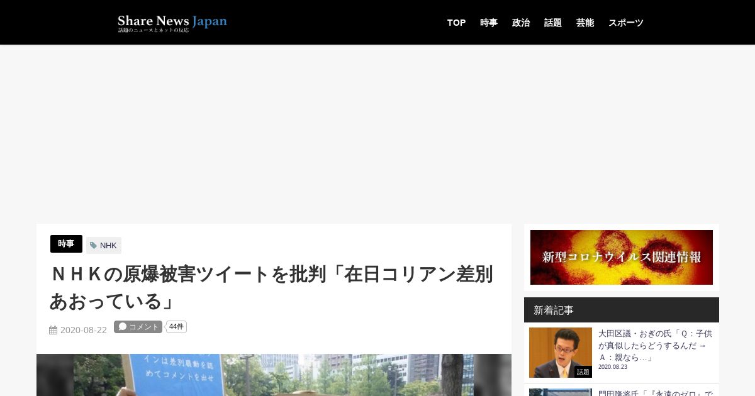Open the 芸能 navigation menu
This screenshot has height=396, width=755.
point(585,23)
